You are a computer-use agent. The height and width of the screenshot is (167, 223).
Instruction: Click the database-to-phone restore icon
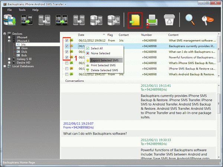(x=96, y=20)
